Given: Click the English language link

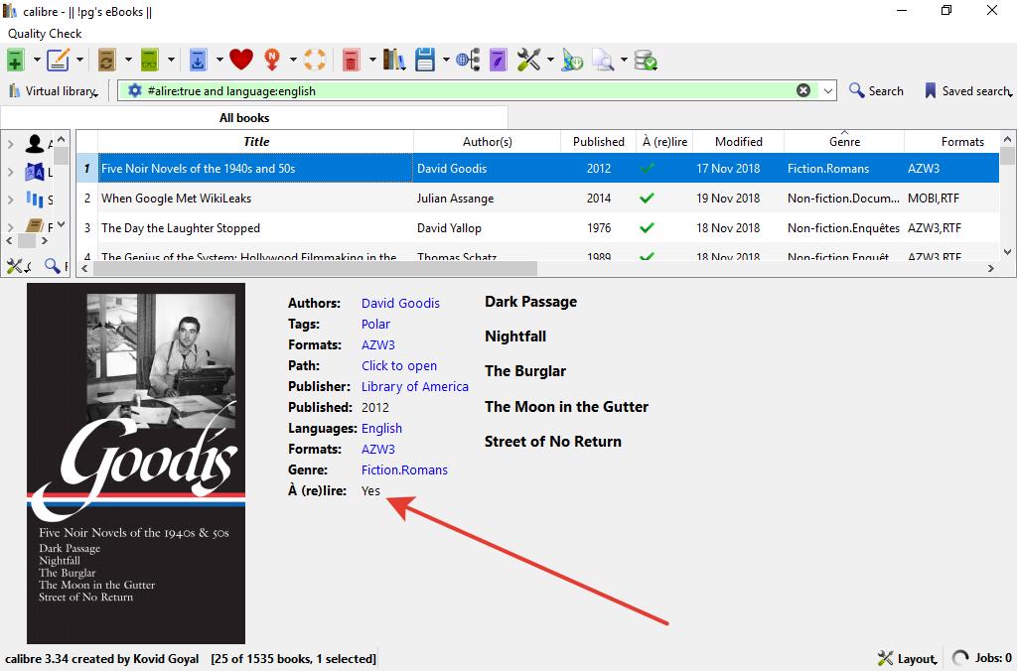Looking at the screenshot, I should point(381,429).
